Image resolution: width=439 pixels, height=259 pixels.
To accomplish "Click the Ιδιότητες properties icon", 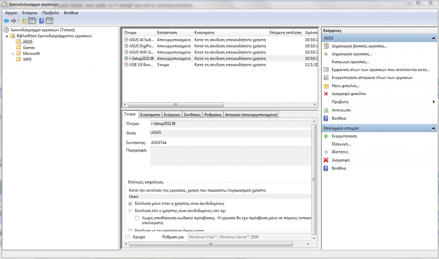I will click(x=326, y=152).
